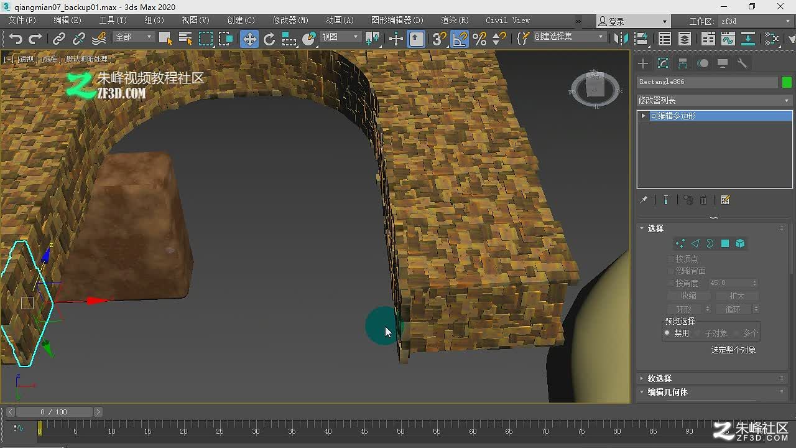Open the 视图 reference coordinate dropdown
Image resolution: width=796 pixels, height=448 pixels.
pos(340,37)
